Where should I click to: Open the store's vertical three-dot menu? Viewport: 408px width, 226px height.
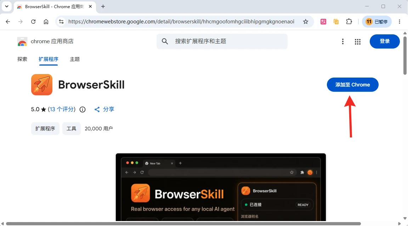[x=343, y=41]
